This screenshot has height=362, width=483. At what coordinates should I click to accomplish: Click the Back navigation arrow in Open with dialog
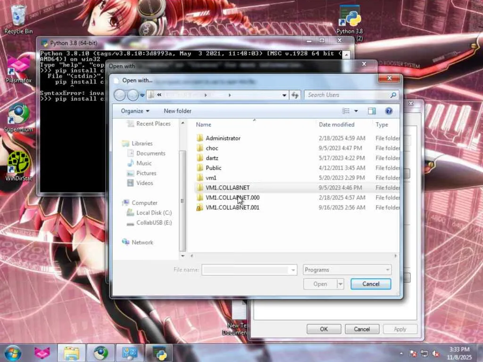pos(120,95)
